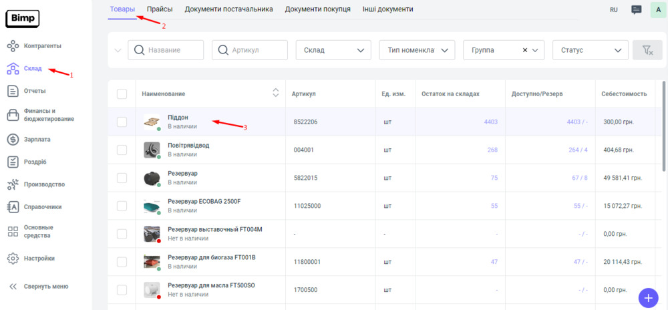The width and height of the screenshot is (668, 310).
Task: Open the Тип номенклатуры dropdown
Action: 416,50
